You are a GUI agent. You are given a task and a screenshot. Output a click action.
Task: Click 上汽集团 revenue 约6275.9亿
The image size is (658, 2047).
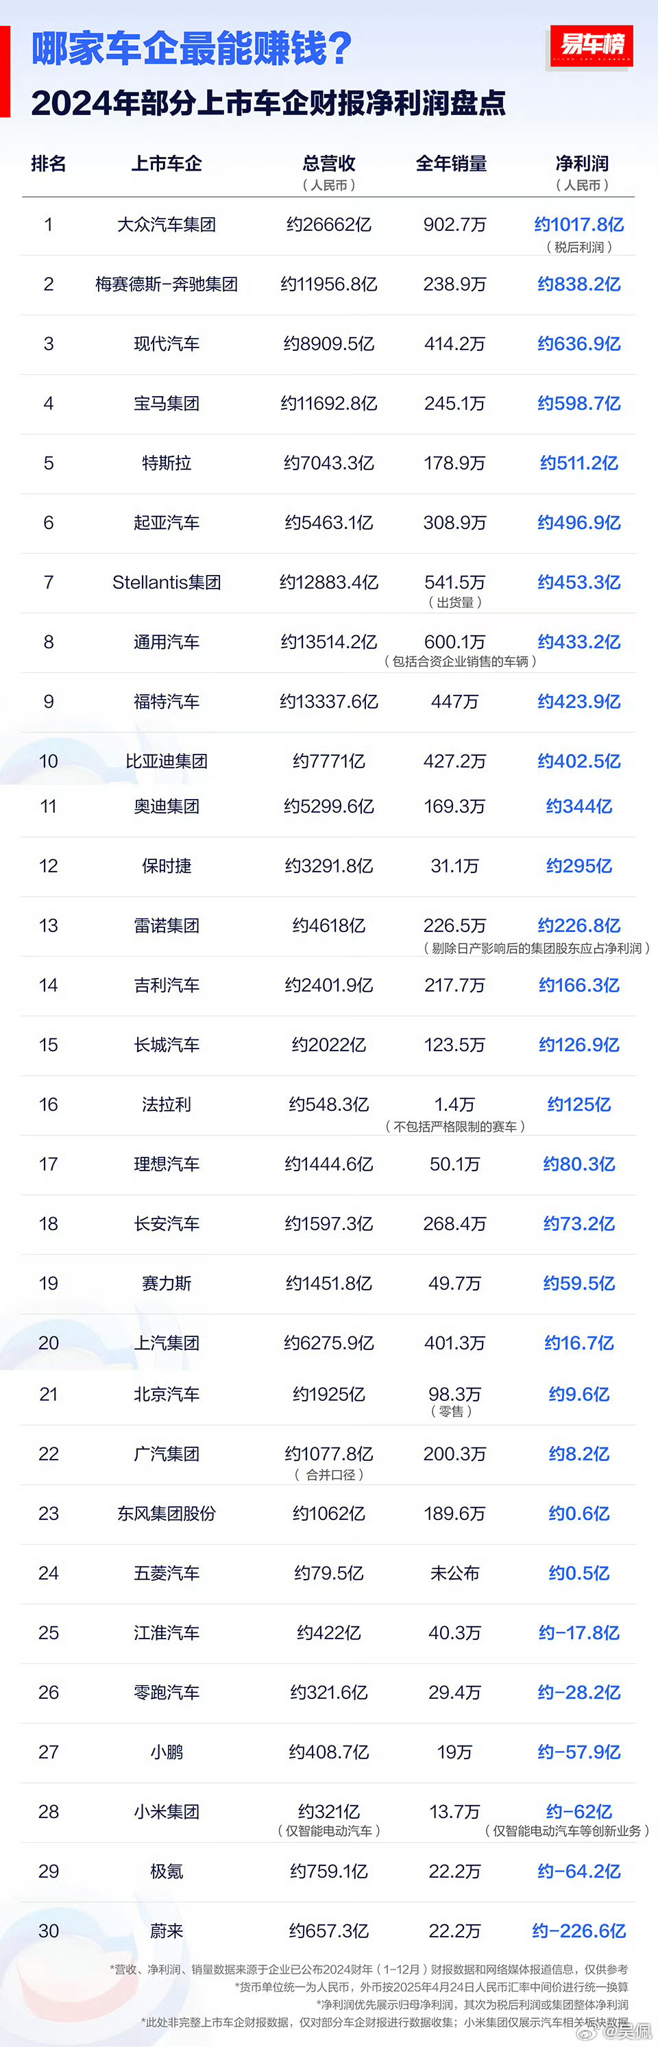328,1343
